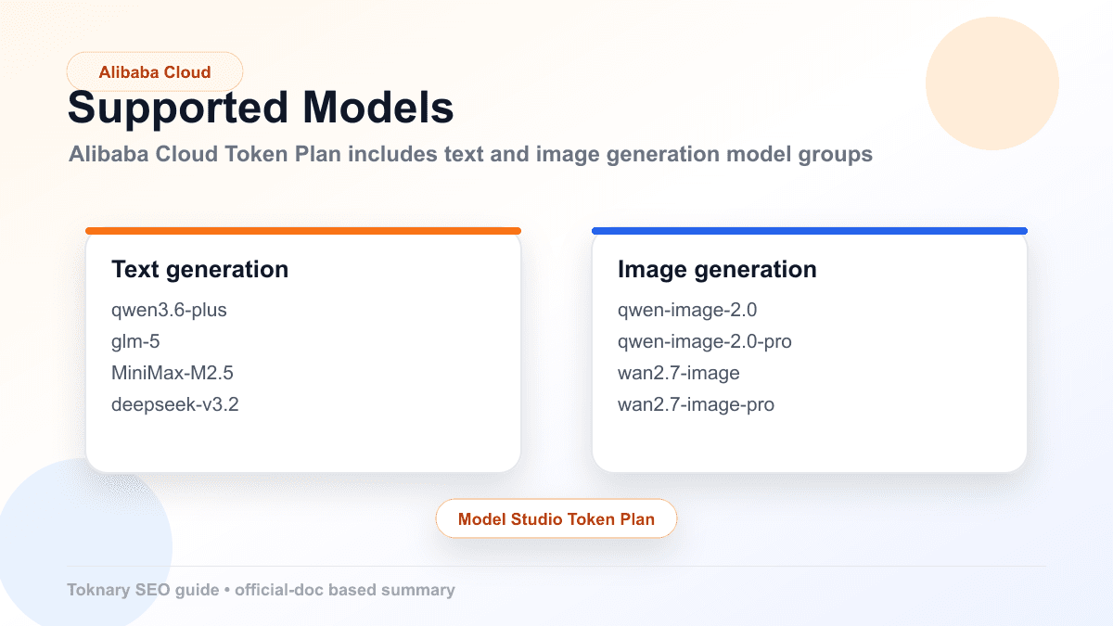Click the wan2.7-image model name
This screenshot has width=1113, height=626.
(678, 373)
